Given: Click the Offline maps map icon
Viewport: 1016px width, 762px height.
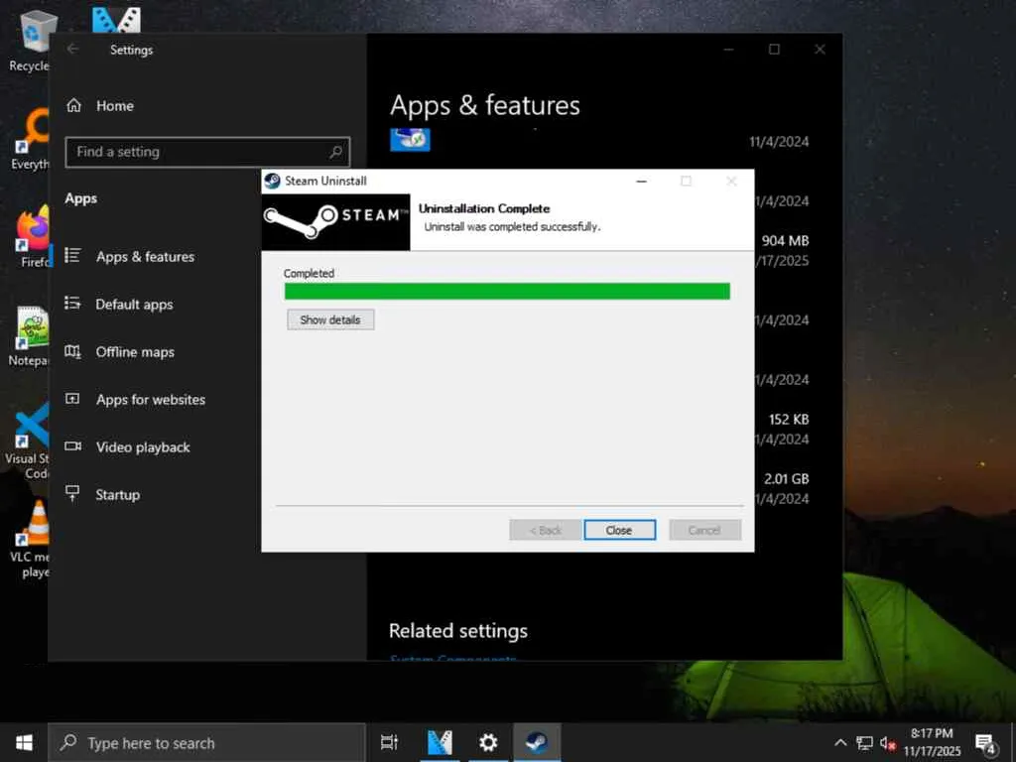Looking at the screenshot, I should pos(73,351).
